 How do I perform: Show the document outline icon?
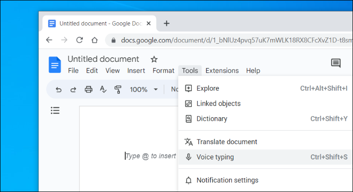tap(55, 111)
